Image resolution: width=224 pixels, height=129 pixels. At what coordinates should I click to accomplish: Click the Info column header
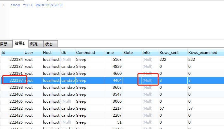tap(149, 53)
